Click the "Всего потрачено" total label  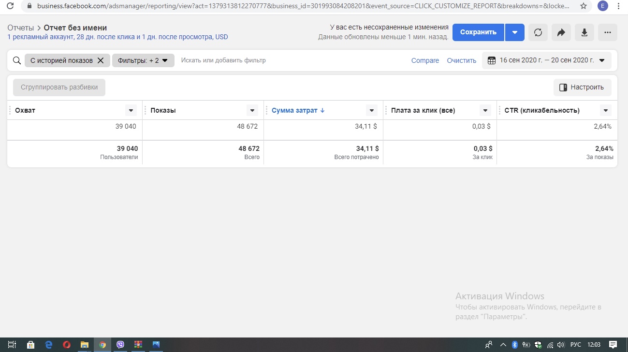pos(357,157)
